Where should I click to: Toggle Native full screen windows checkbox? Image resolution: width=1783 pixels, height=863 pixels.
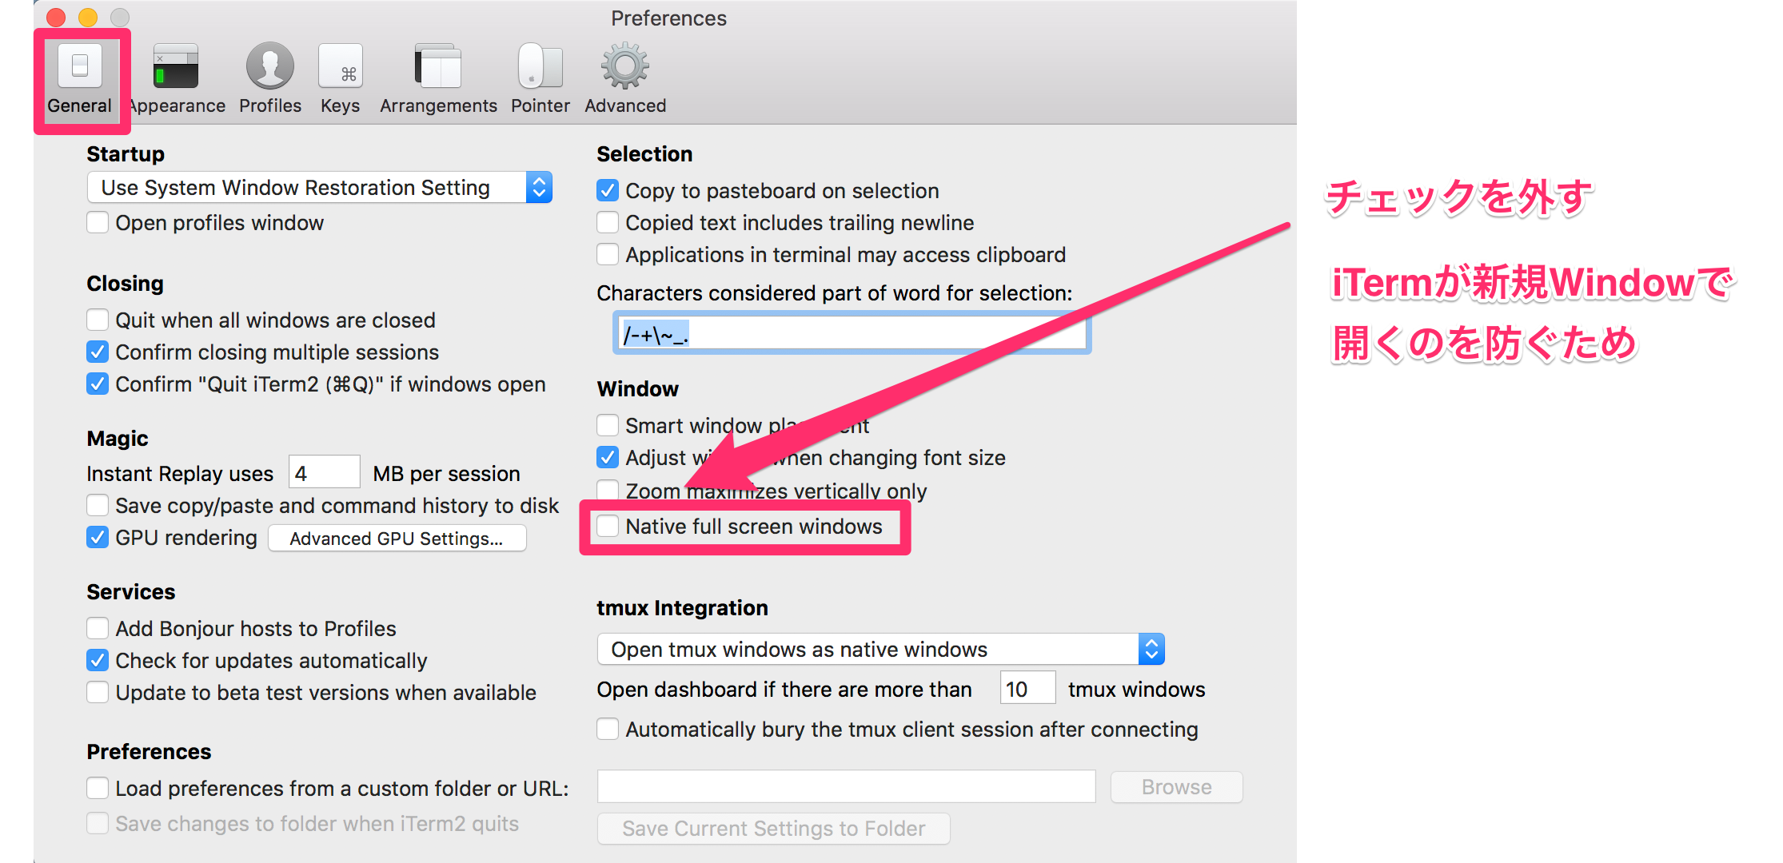(608, 526)
